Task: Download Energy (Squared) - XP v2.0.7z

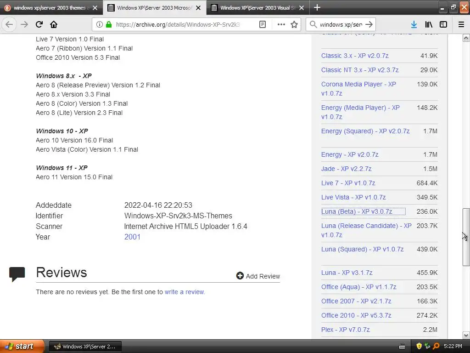Action: [365, 131]
